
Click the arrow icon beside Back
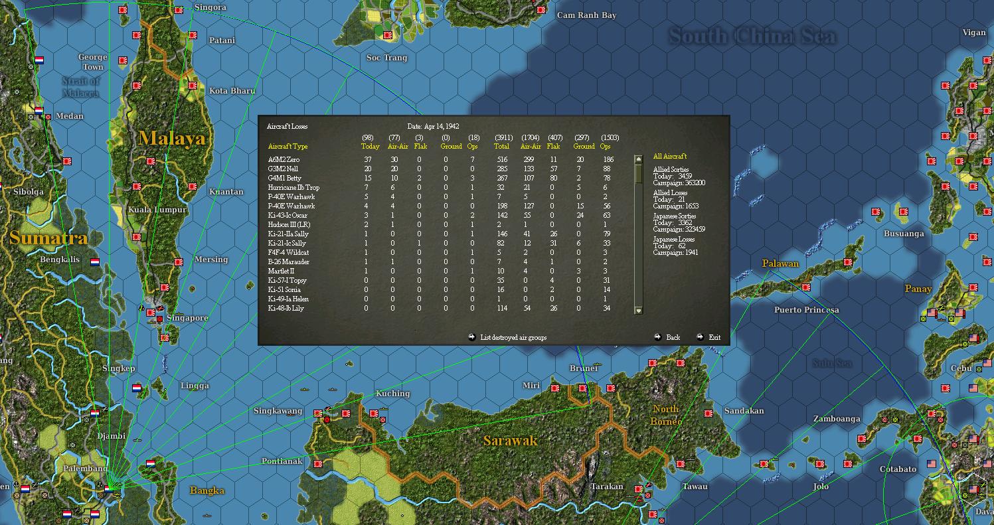click(657, 337)
